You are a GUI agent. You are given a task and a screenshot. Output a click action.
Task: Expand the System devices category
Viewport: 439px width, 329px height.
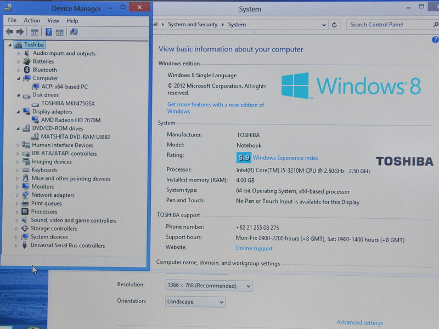[x=16, y=237]
